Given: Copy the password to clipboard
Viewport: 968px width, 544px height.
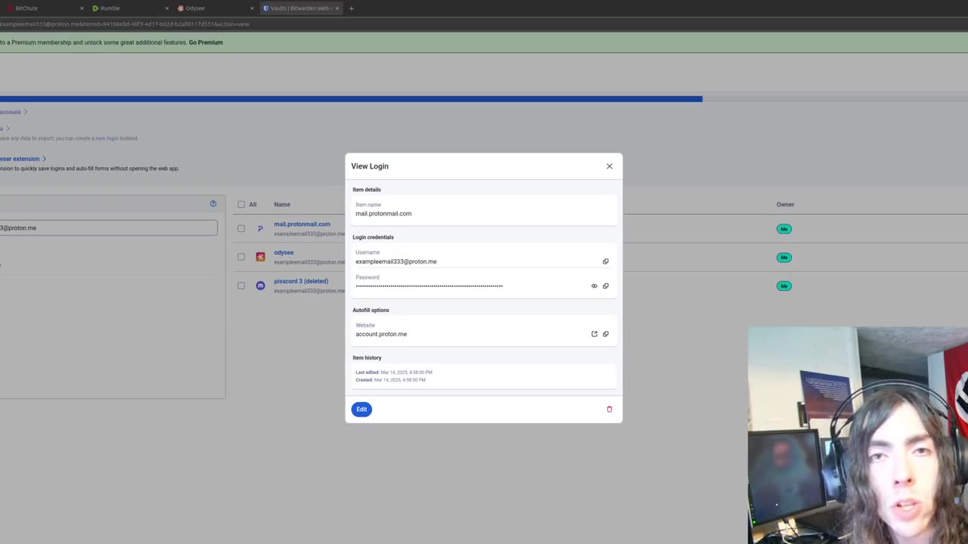Looking at the screenshot, I should [x=605, y=286].
